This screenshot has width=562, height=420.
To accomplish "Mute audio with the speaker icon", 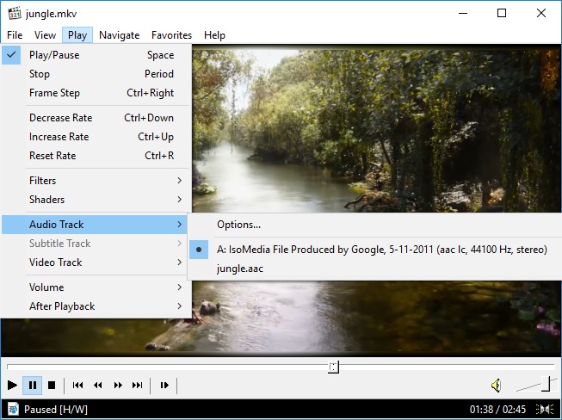I will point(497,385).
